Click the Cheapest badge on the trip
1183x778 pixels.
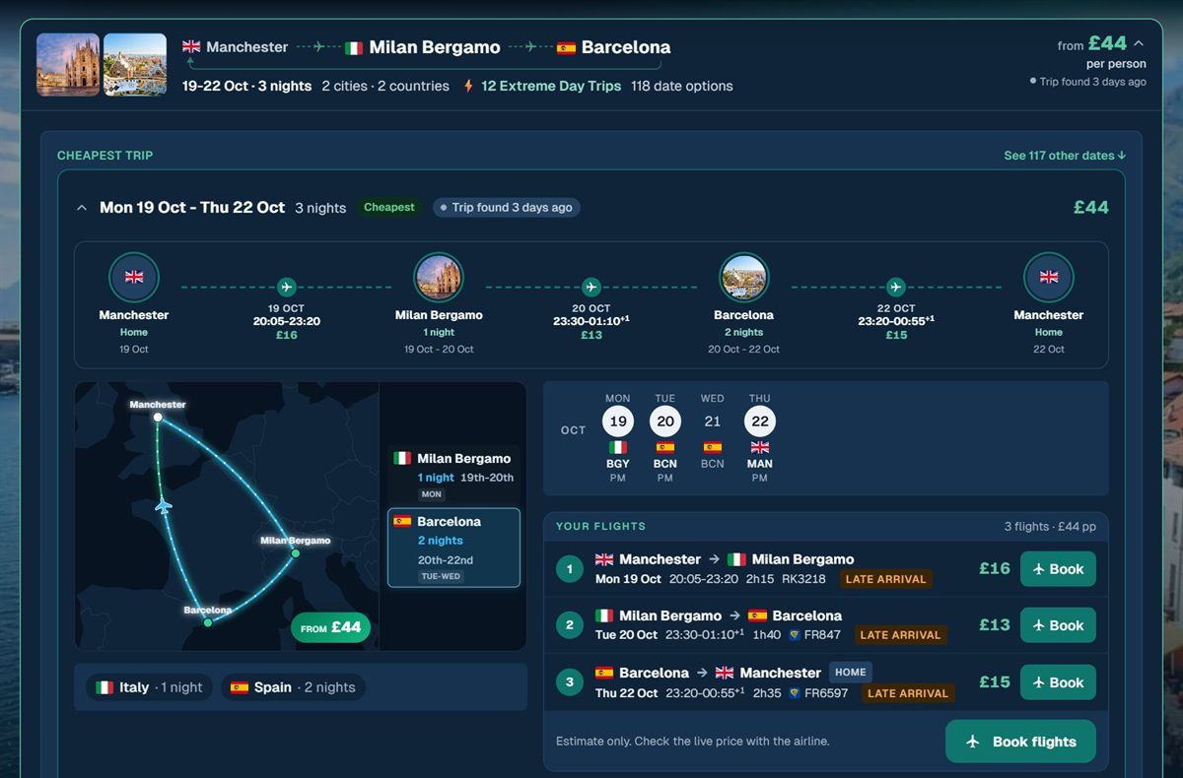(x=389, y=208)
